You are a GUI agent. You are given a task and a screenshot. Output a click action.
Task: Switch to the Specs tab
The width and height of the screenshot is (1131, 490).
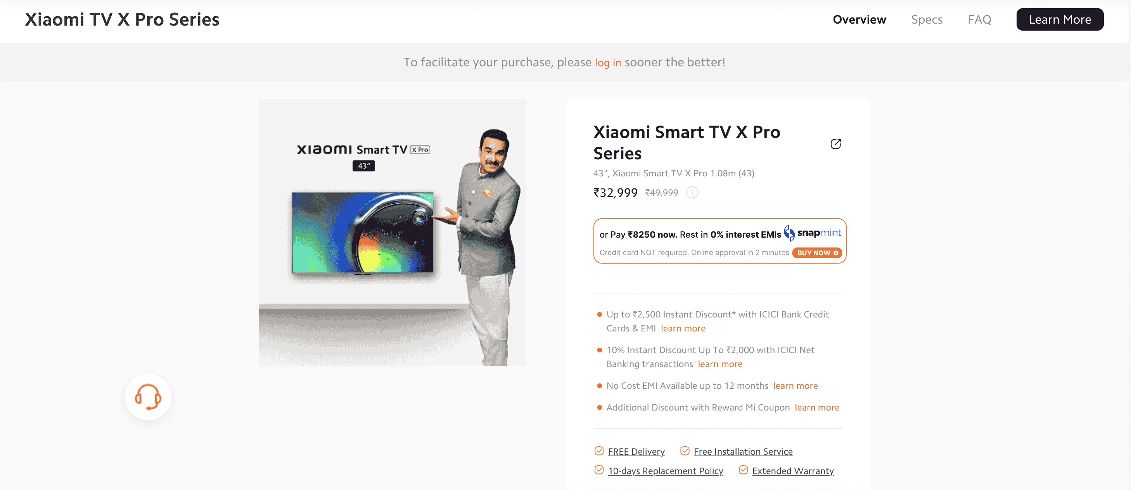click(927, 19)
